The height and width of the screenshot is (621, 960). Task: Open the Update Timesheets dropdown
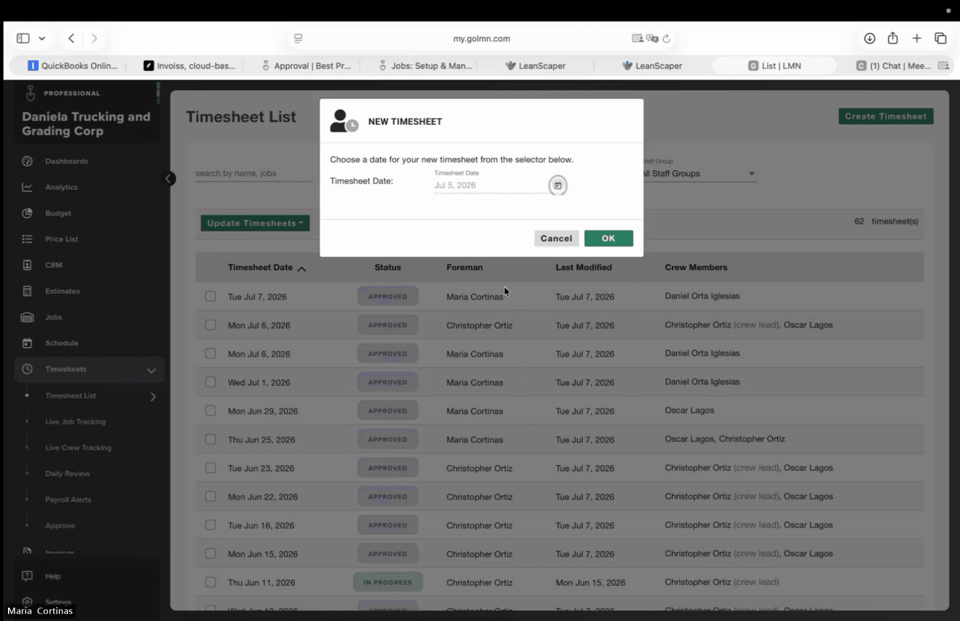point(255,223)
